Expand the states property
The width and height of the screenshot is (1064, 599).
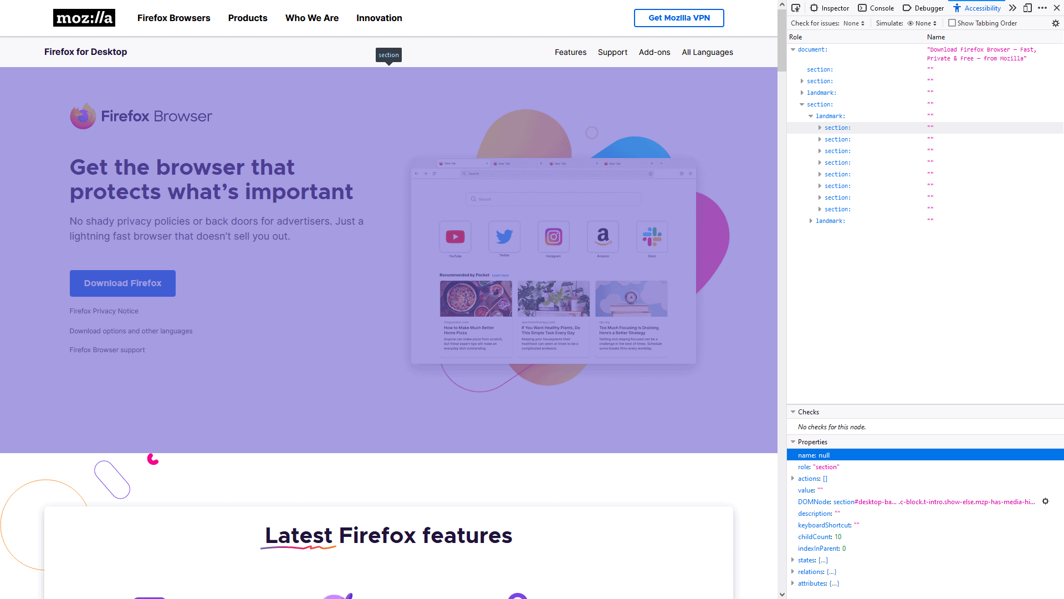coord(793,560)
